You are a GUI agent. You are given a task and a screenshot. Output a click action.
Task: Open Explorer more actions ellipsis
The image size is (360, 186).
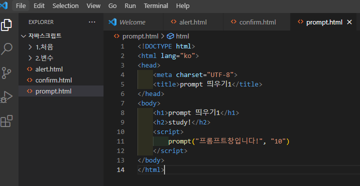click(x=92, y=22)
